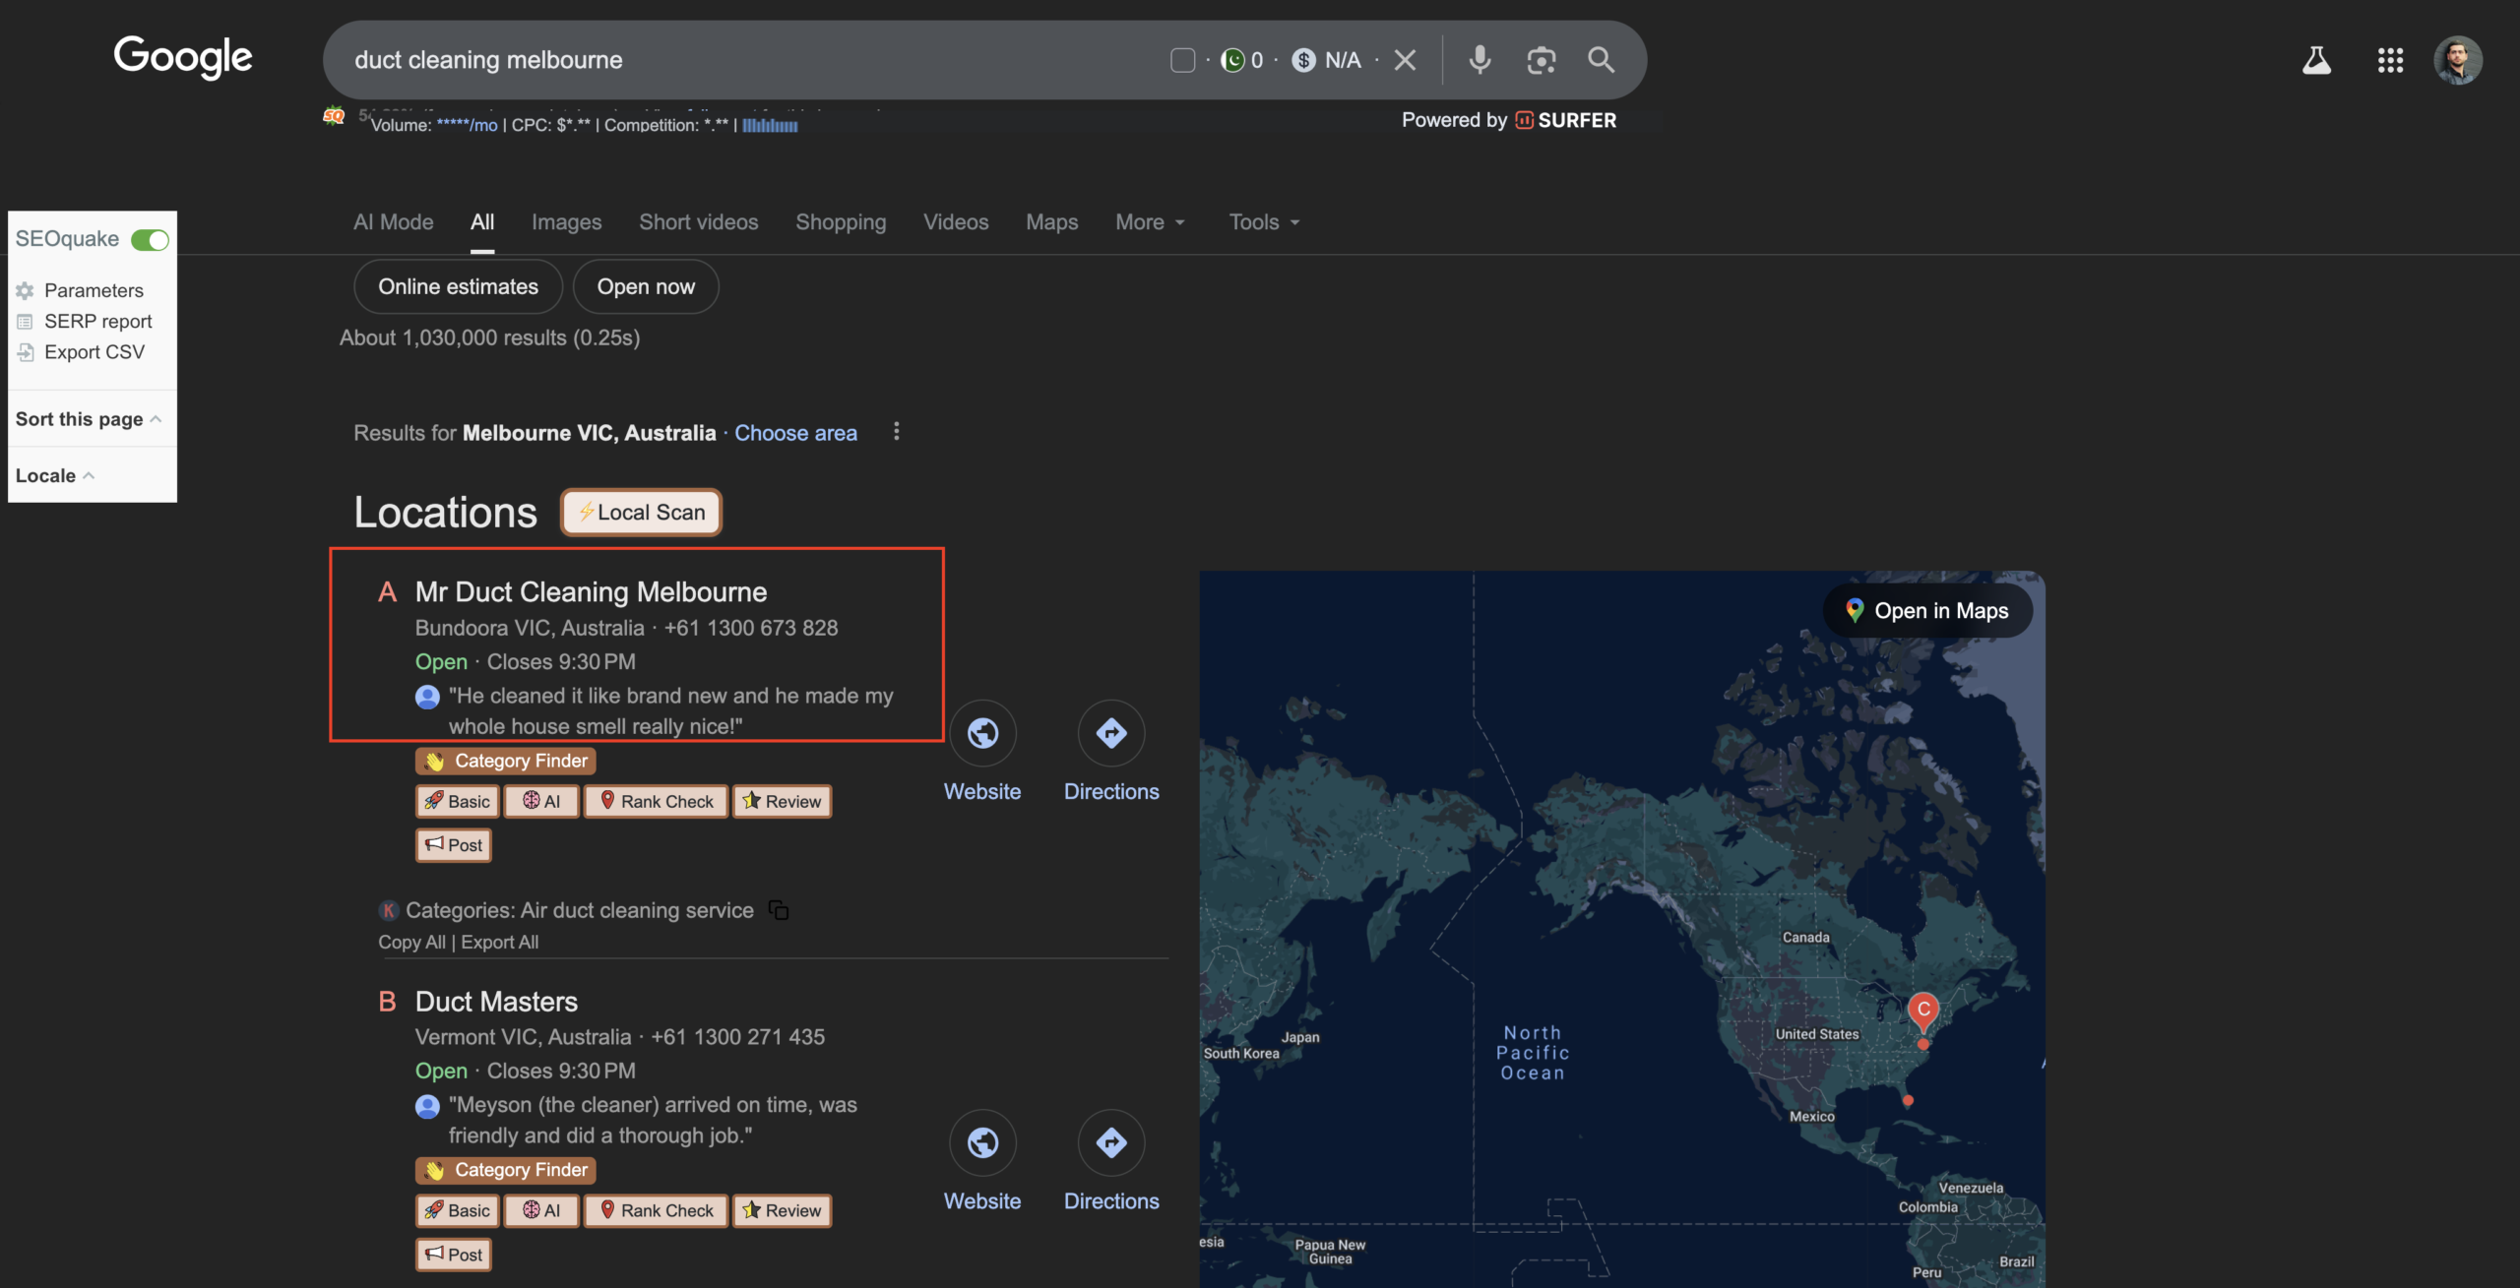Collapse the Sort this page section
Screen dimensions: 2520x1288
89,419
